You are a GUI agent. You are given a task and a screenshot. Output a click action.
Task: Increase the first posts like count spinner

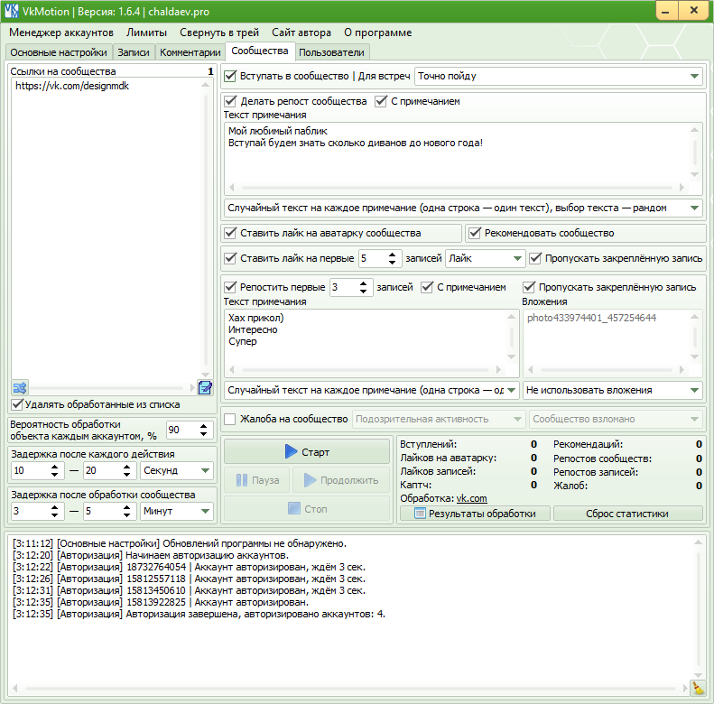(393, 254)
